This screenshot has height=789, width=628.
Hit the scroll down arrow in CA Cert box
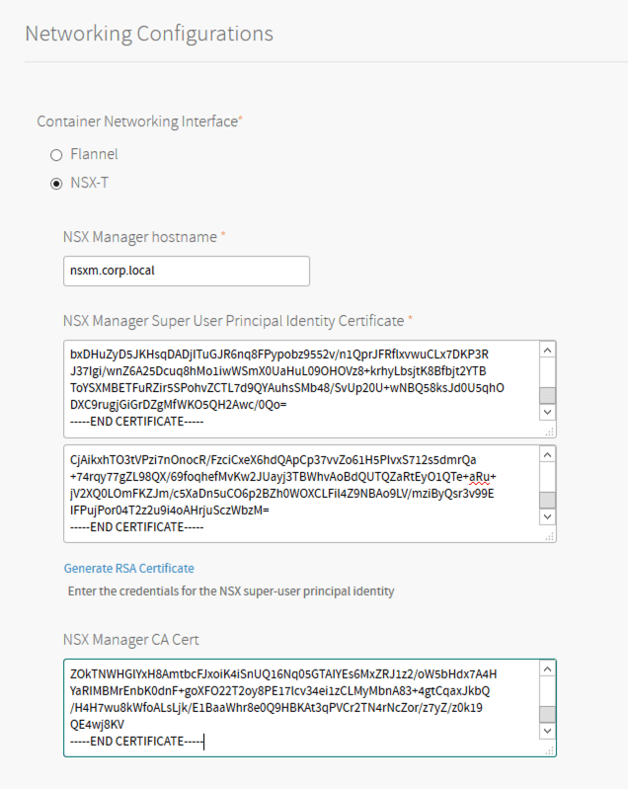tap(546, 731)
